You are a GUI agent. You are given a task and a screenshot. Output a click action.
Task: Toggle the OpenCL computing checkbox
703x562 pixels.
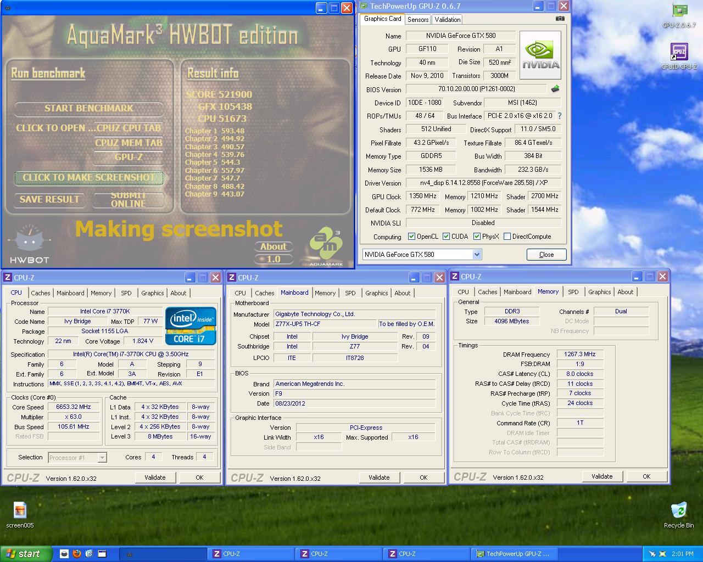coord(411,237)
